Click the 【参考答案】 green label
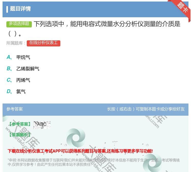Screen dimensions: 191x172 pyautogui.click(x=20, y=124)
